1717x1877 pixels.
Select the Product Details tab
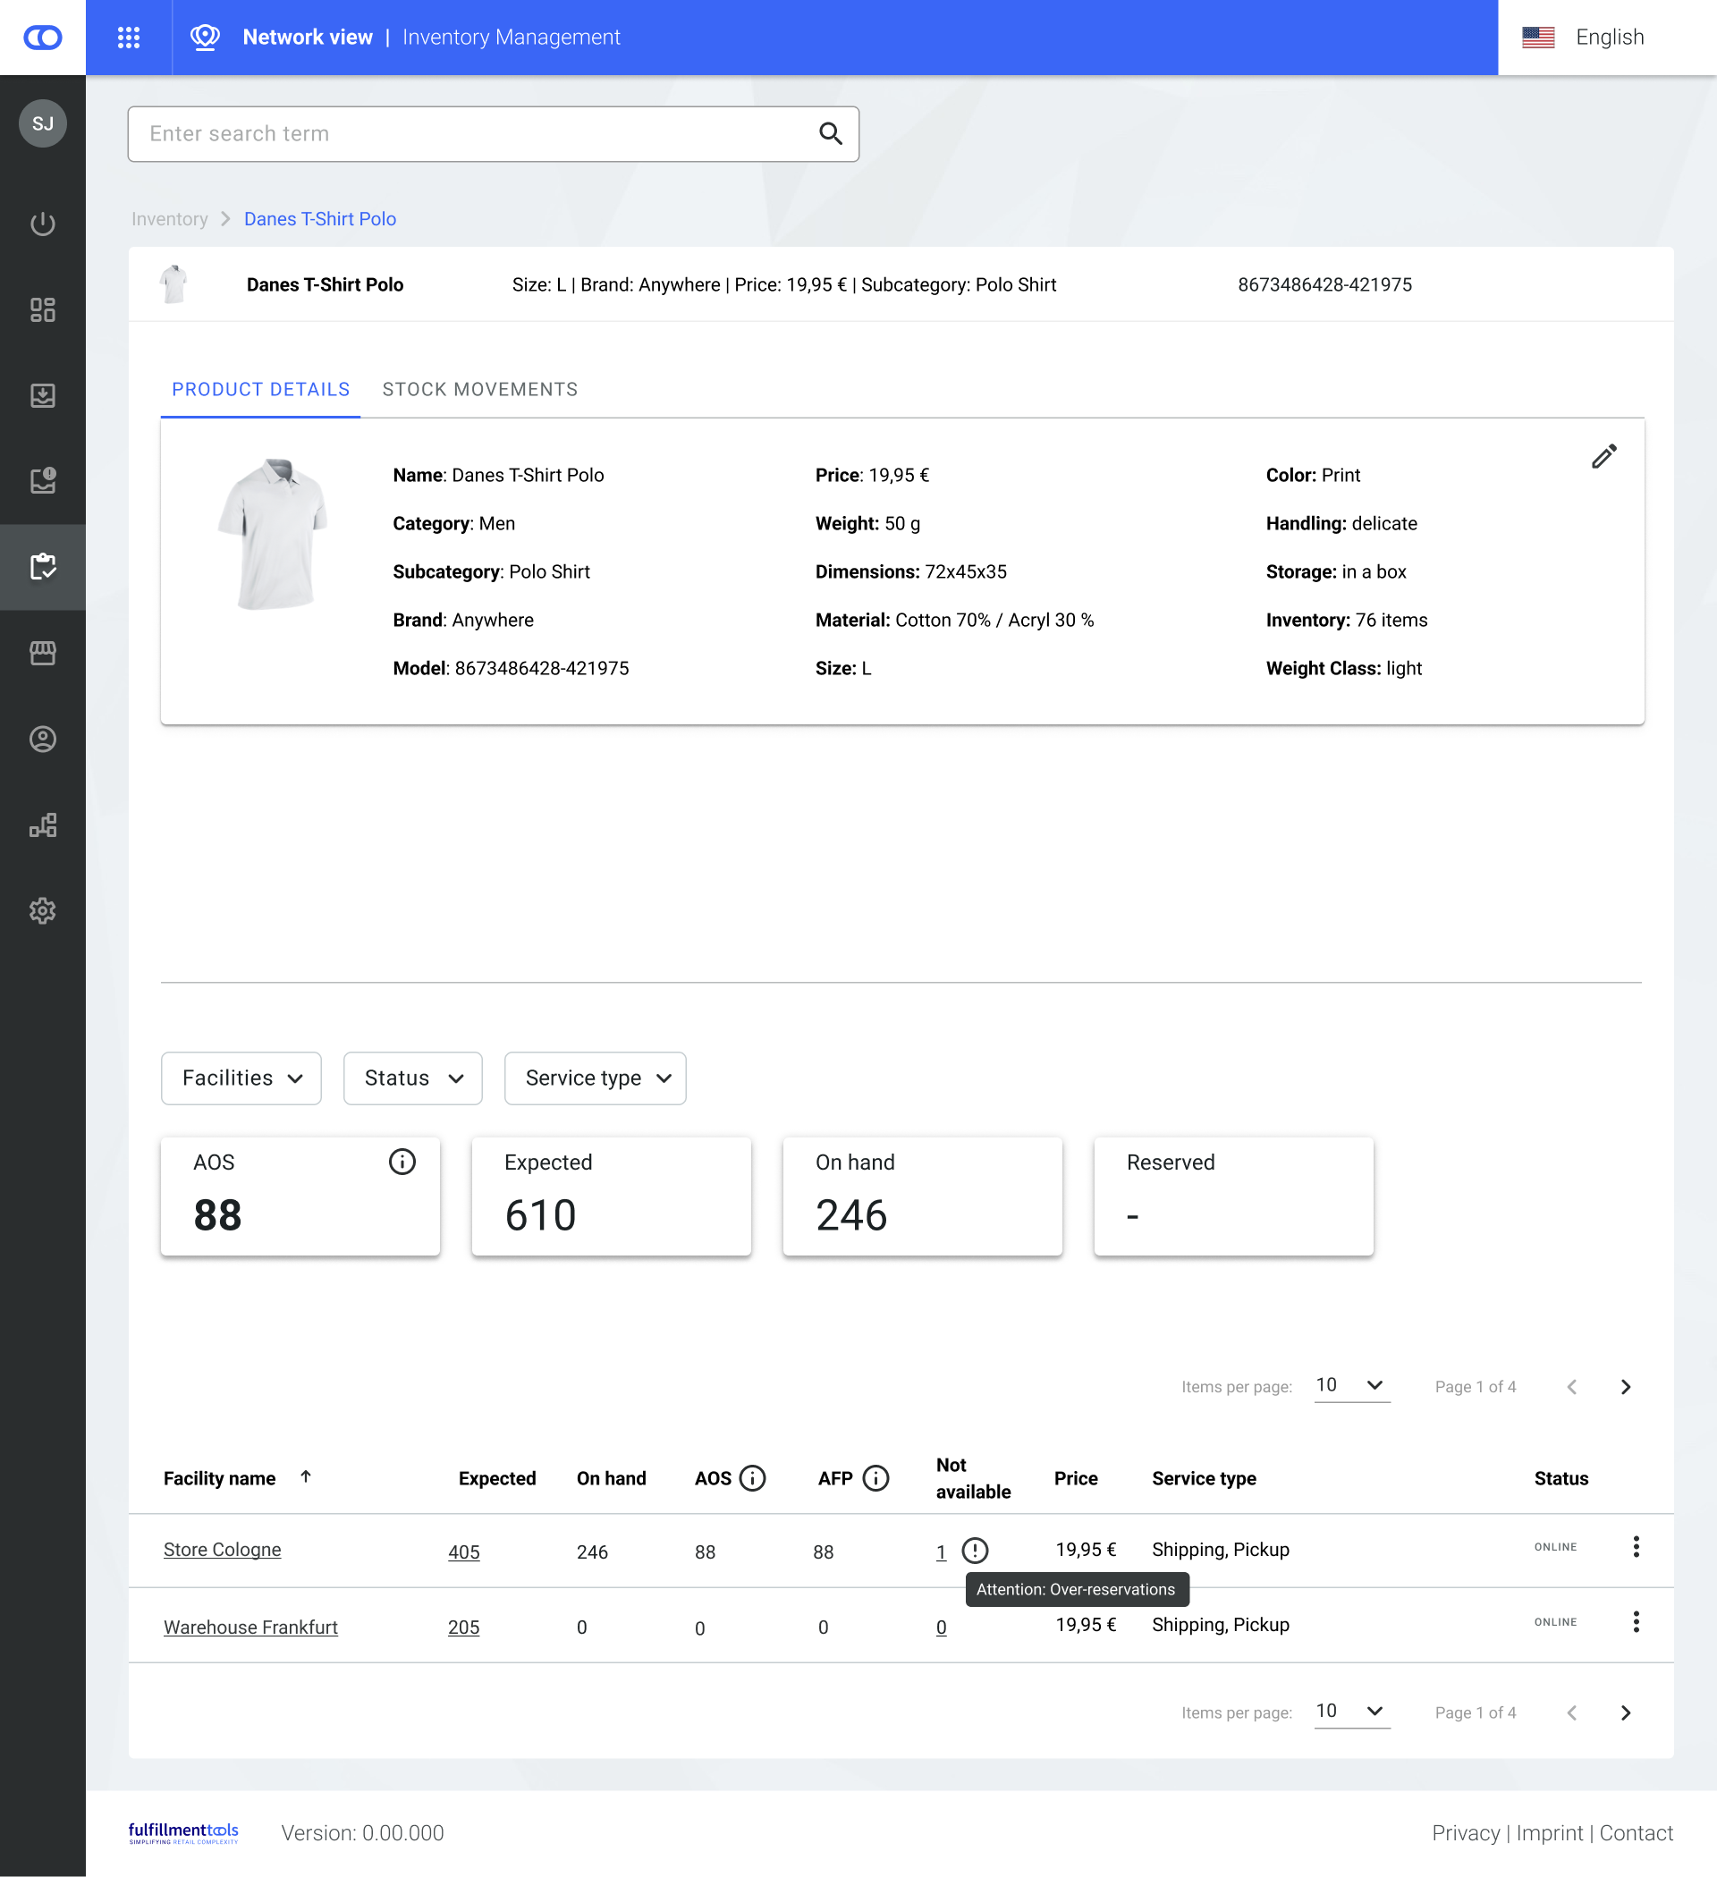(x=261, y=389)
